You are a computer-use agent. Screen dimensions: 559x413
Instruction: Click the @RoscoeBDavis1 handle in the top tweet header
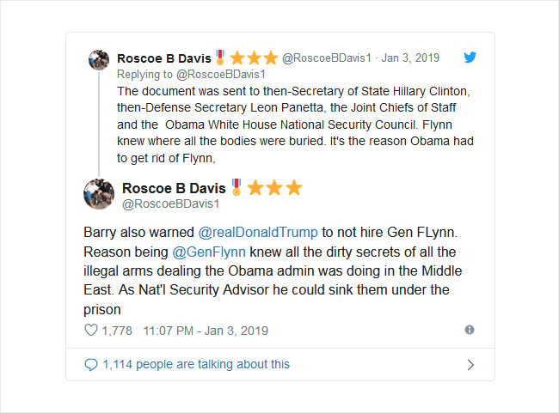[x=327, y=58]
